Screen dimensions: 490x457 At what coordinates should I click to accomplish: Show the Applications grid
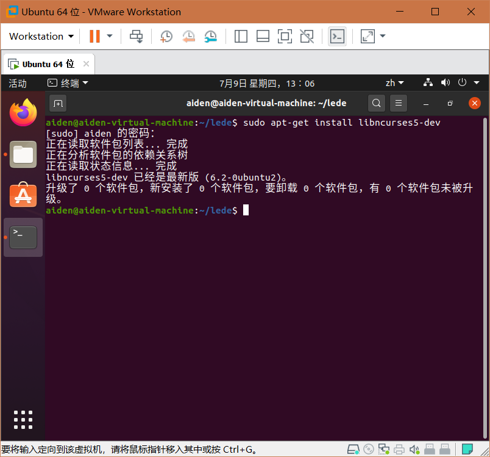23,419
